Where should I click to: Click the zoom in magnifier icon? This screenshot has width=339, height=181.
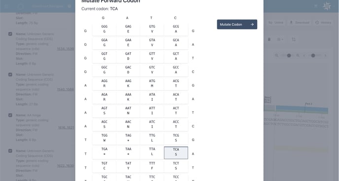pos(298,56)
